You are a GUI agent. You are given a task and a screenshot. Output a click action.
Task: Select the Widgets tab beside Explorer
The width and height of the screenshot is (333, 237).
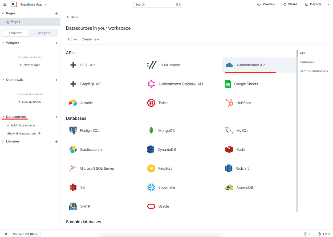(x=44, y=33)
